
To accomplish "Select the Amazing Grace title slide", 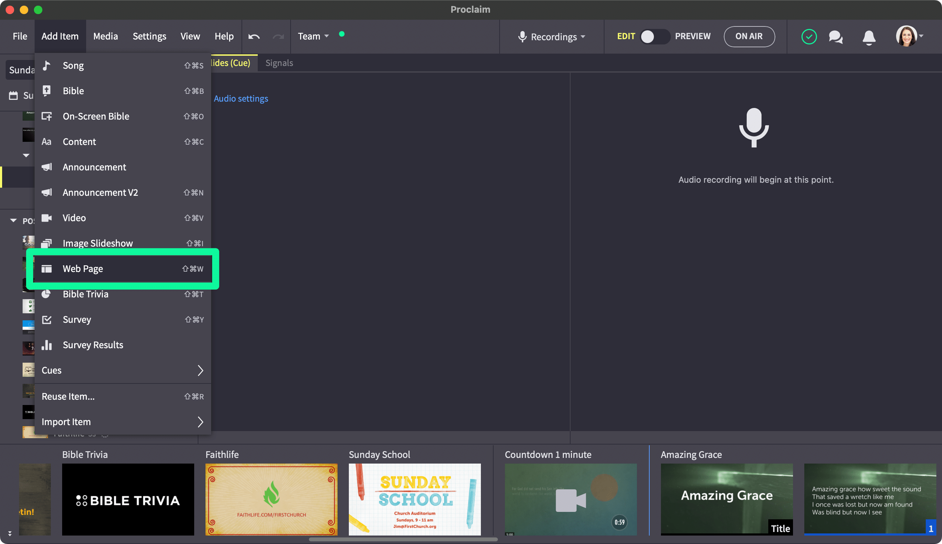I will point(726,499).
